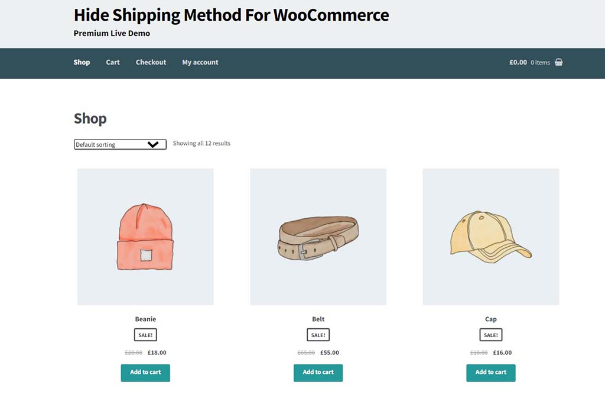Go to the Cart page in navigation
The width and height of the screenshot is (605, 404).
[x=113, y=62]
